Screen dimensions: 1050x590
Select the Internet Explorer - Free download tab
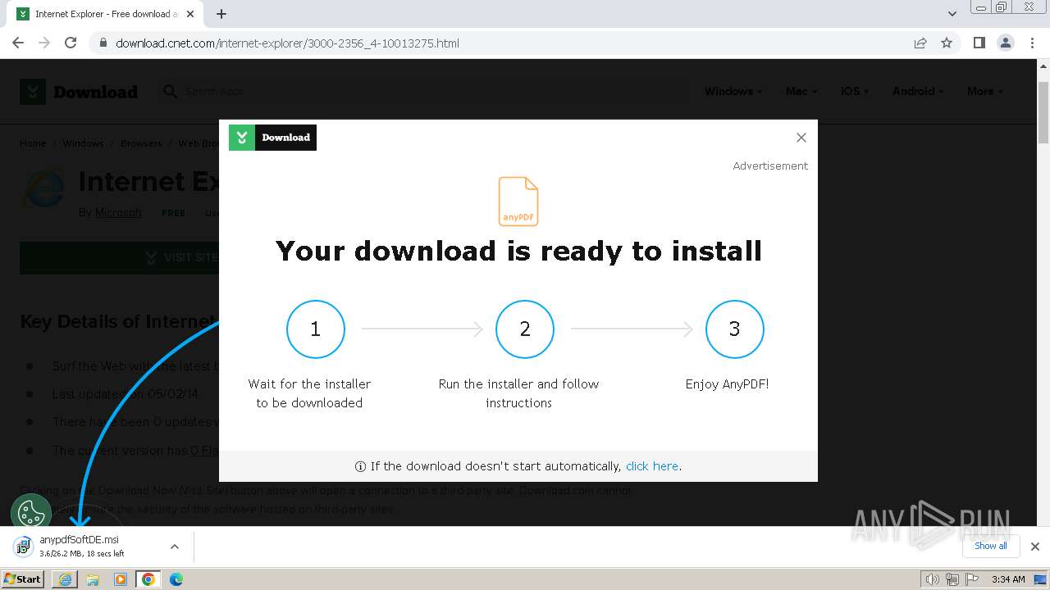107,14
